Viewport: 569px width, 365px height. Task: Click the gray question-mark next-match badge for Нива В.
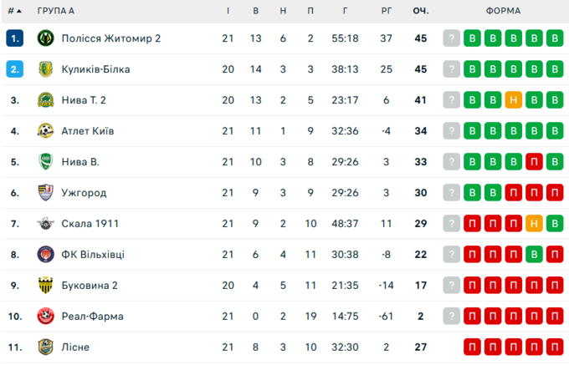(451, 161)
